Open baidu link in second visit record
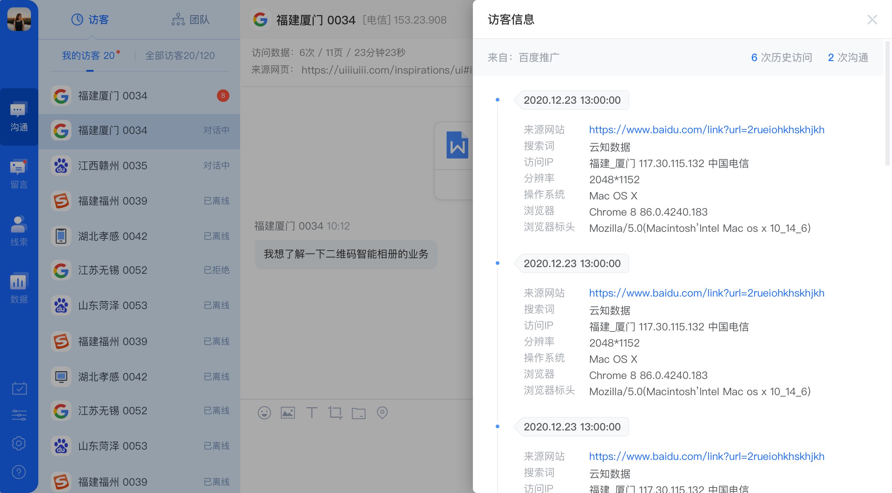The height and width of the screenshot is (493, 892). pyautogui.click(x=707, y=293)
